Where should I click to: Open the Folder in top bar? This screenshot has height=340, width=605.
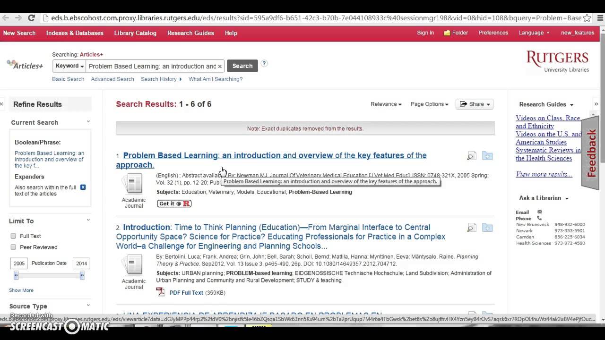[x=456, y=33]
